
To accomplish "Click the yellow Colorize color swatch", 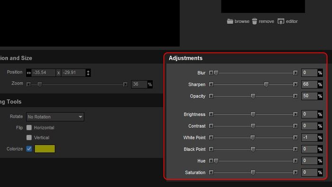I will (x=45, y=149).
